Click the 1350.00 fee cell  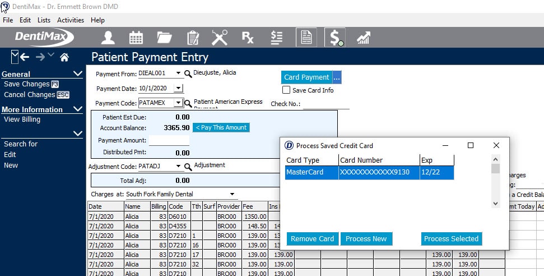(255, 217)
